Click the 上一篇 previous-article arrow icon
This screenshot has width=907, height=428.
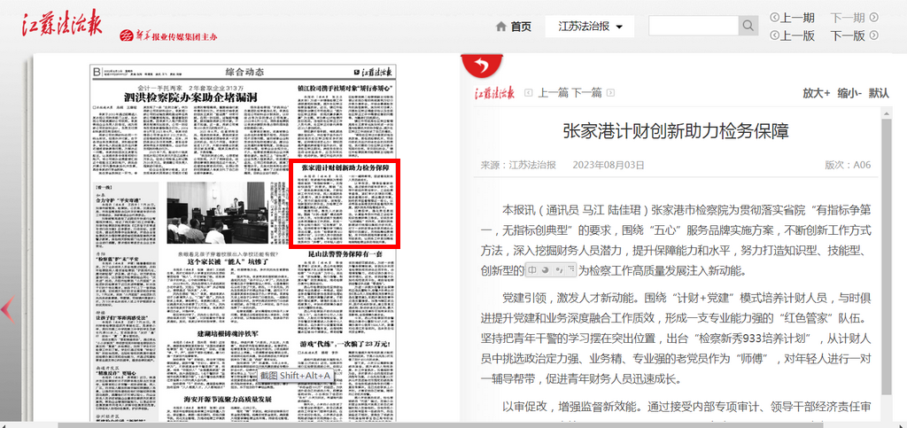click(529, 92)
